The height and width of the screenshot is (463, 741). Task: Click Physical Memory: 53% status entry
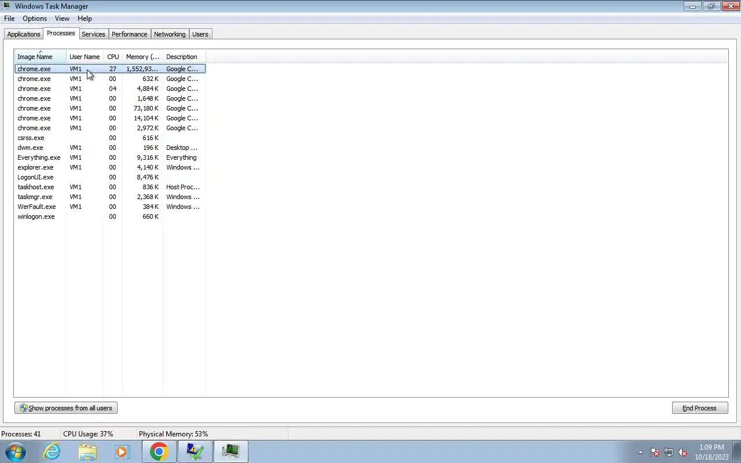(173, 434)
